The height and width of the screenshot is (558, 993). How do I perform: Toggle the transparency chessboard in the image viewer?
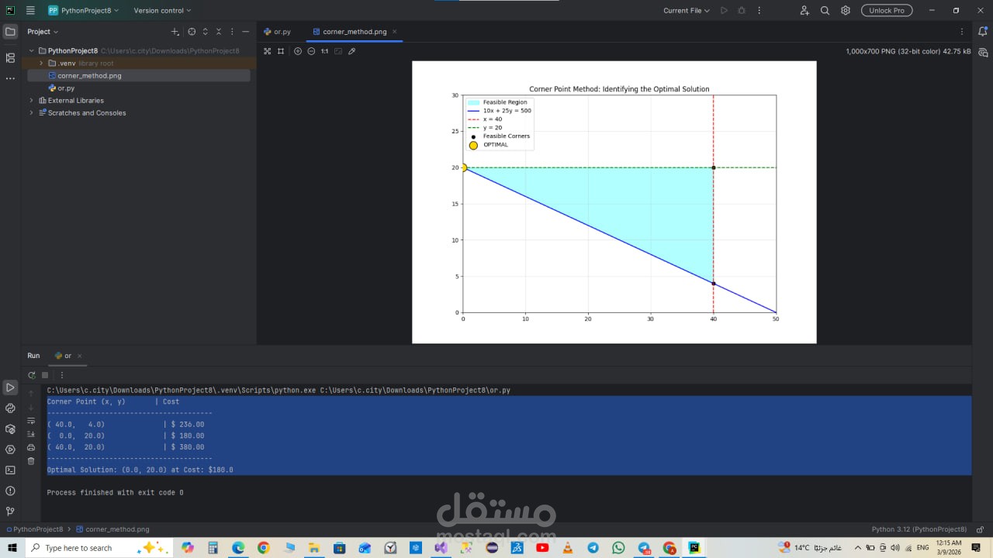(337, 51)
